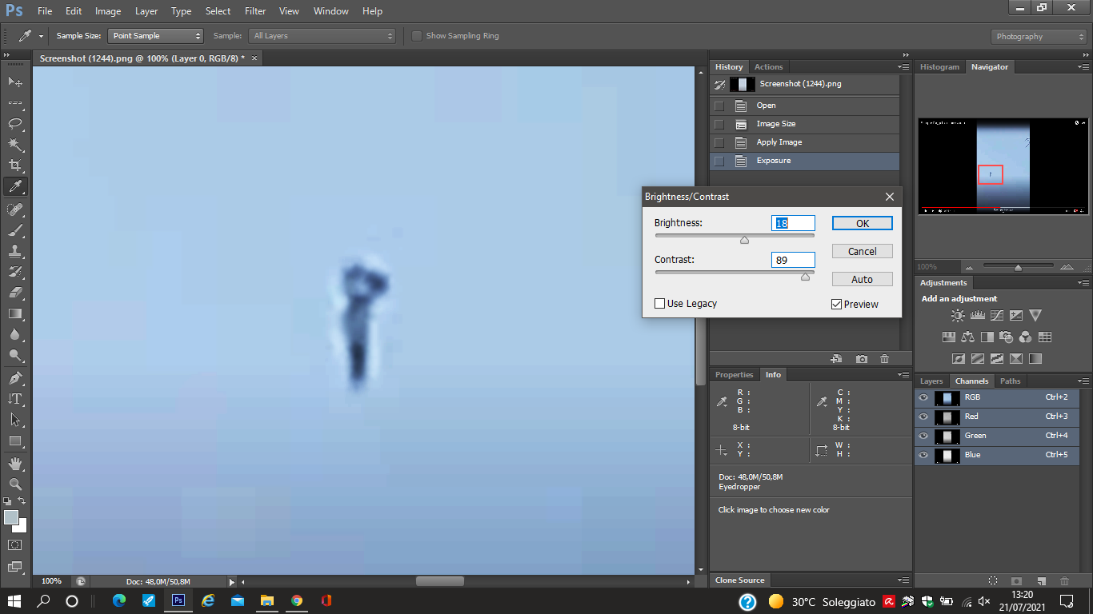Select the Zoom tool
Image resolution: width=1093 pixels, height=614 pixels.
15,484
